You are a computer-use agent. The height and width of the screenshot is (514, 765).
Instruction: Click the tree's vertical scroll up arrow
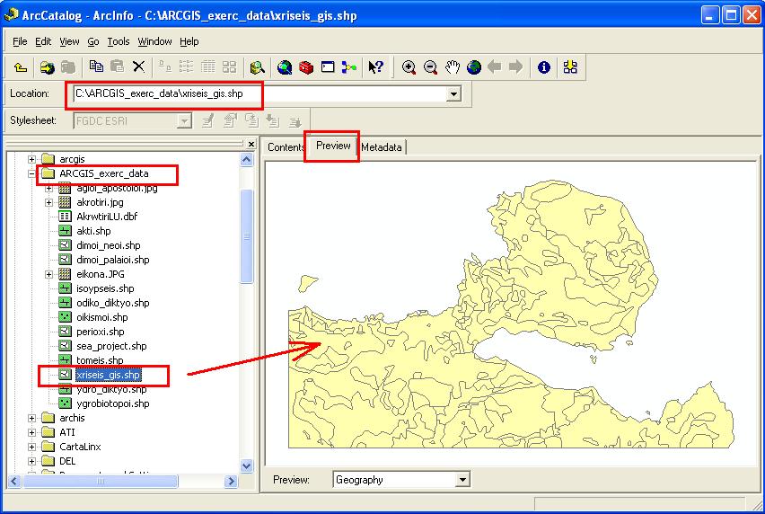[x=247, y=160]
